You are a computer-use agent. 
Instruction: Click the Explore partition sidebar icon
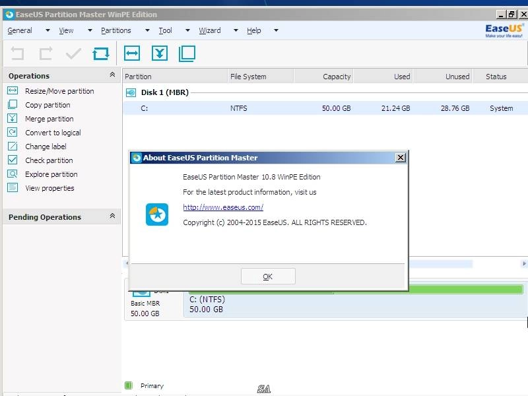pos(13,174)
